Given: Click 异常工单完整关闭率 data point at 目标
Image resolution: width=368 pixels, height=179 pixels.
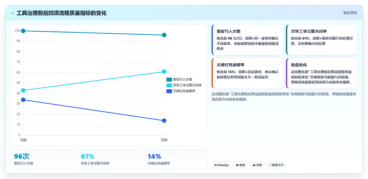Looking at the screenshot, I should coord(164,72).
